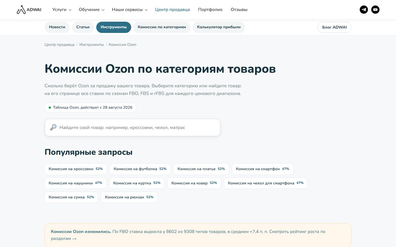Expand the Наши сервисы dropdown menu
This screenshot has width=396, height=247.
tap(130, 10)
